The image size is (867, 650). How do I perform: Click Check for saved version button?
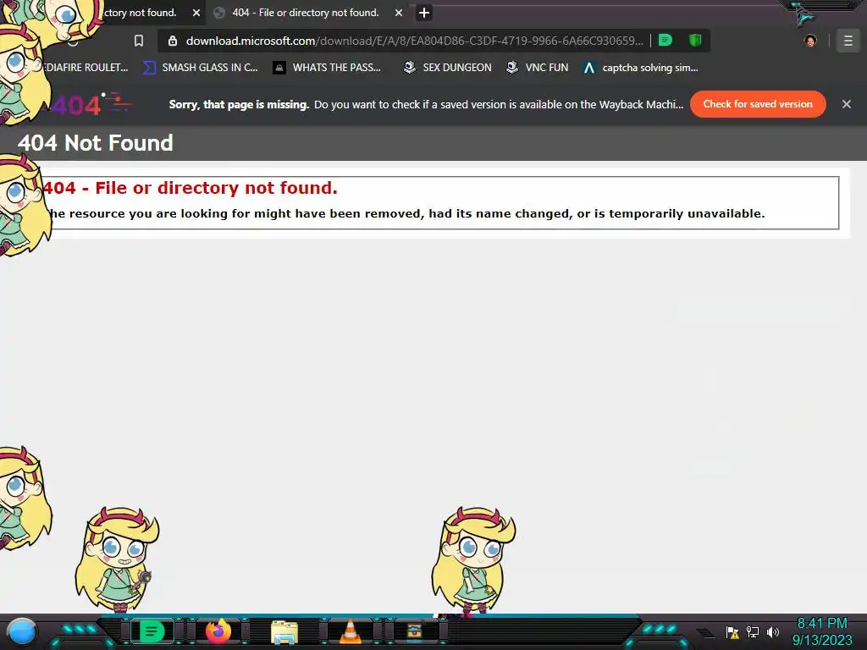(x=758, y=104)
